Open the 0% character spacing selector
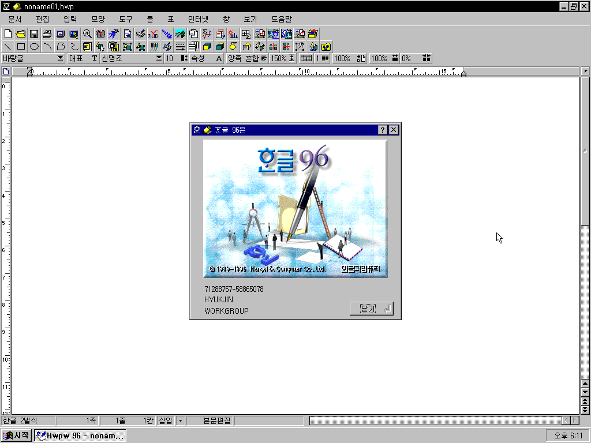This screenshot has width=591, height=443. point(416,58)
